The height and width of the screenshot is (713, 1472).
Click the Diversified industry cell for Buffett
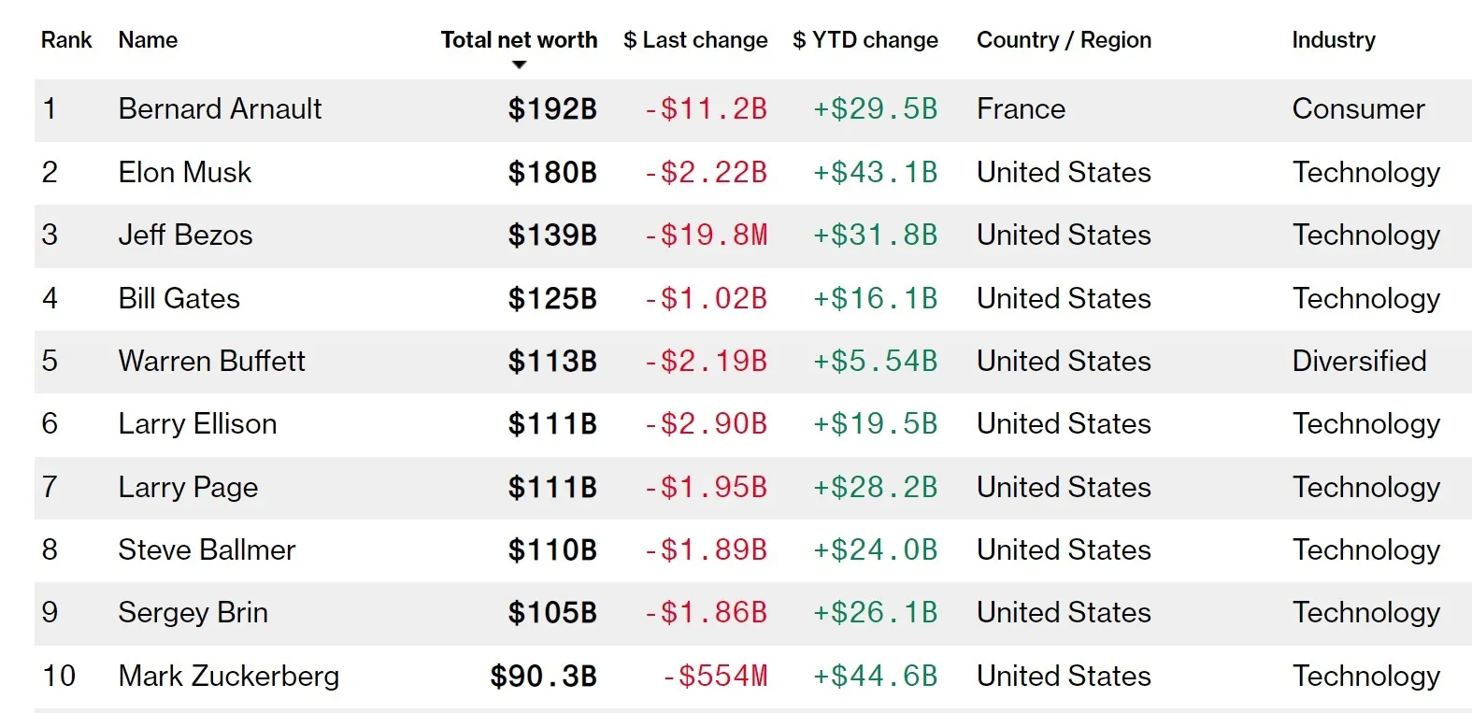(x=1359, y=362)
